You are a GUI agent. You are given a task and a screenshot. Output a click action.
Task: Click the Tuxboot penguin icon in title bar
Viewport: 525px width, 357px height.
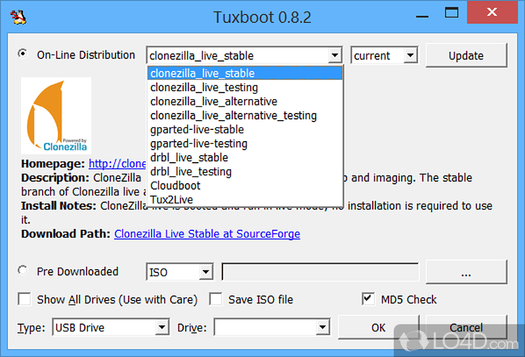pos(18,17)
